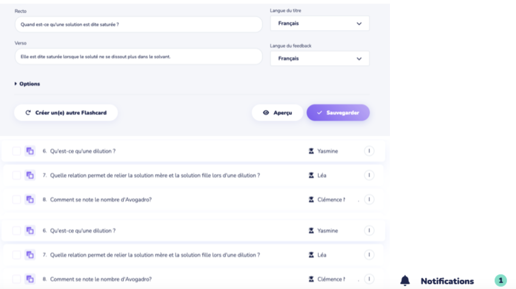The height and width of the screenshot is (289, 516).
Task: Click the Notifications bell icon
Action: click(x=405, y=280)
